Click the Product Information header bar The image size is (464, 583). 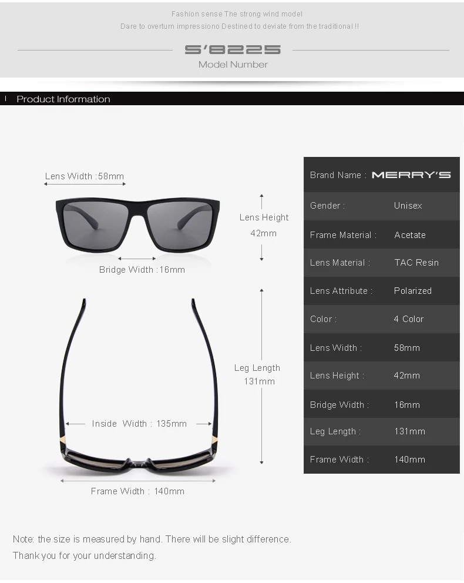pos(232,99)
